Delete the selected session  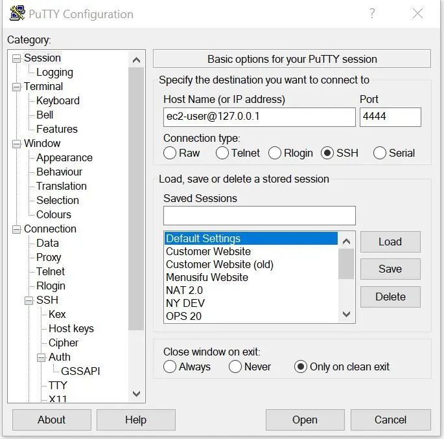point(390,297)
